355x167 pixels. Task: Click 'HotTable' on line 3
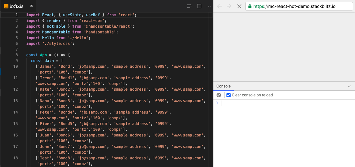click(56, 26)
